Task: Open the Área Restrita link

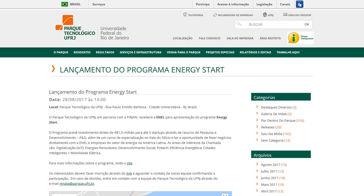Action: [x=270, y=38]
